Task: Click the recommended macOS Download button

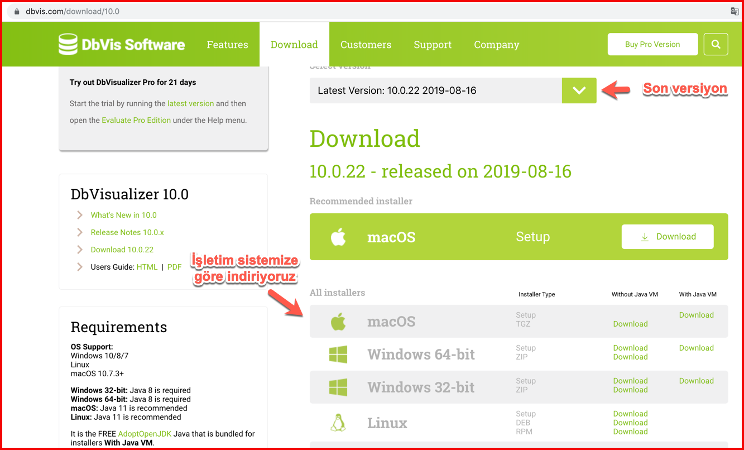Action: (x=668, y=237)
